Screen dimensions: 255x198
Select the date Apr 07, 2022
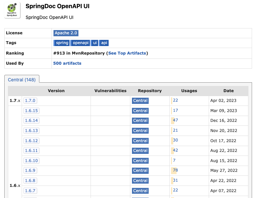pos(223,191)
